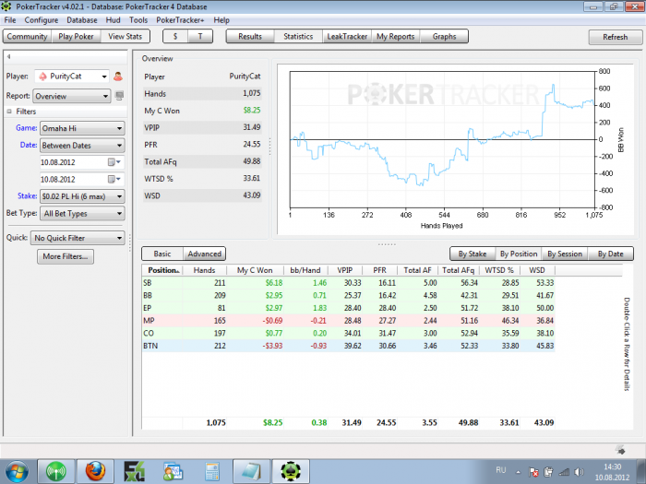Screen dimensions: 646x484
Task: Click the red flag action center tray icon
Action: 533,472
